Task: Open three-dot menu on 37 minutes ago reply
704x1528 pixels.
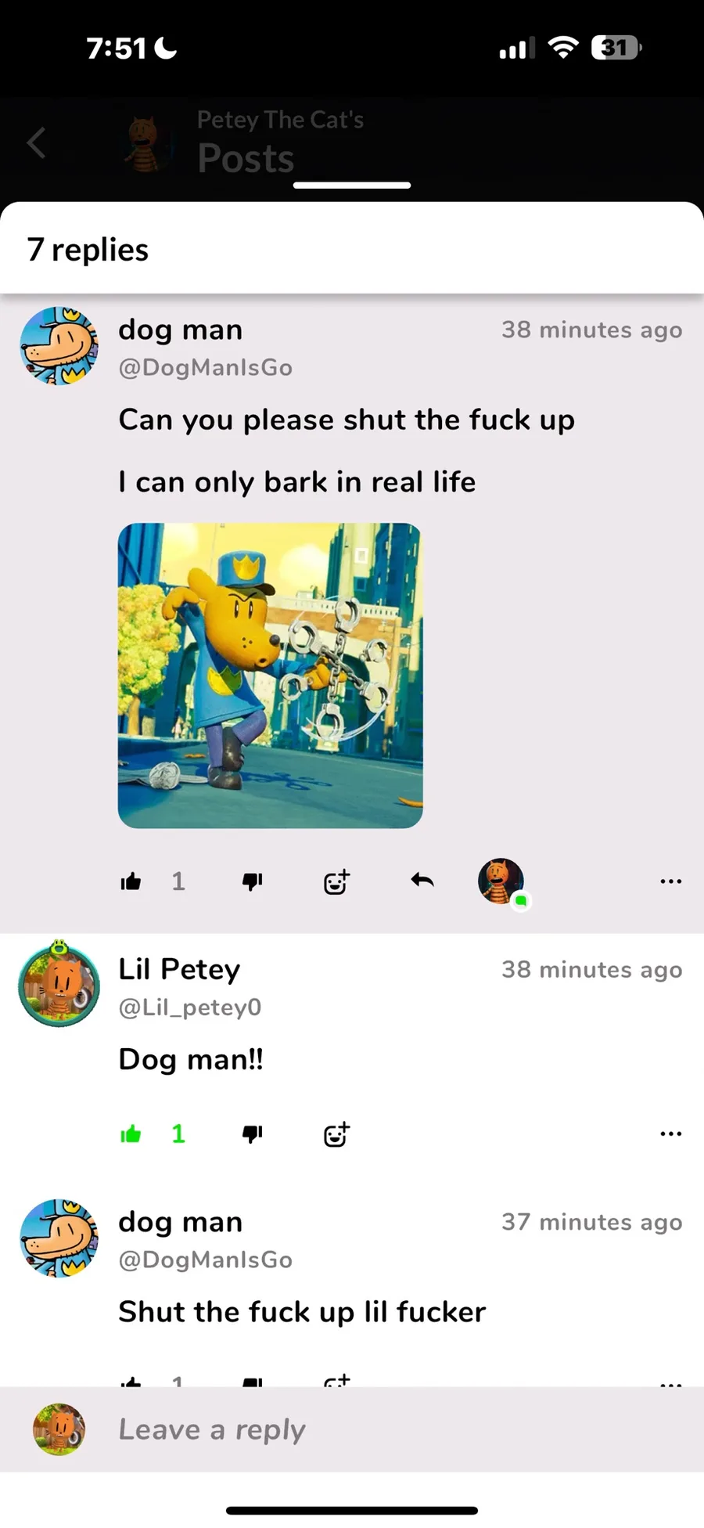Action: [670, 1383]
